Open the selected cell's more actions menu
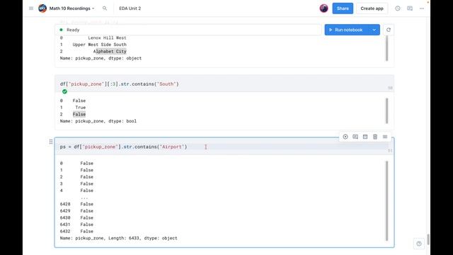 [385, 137]
